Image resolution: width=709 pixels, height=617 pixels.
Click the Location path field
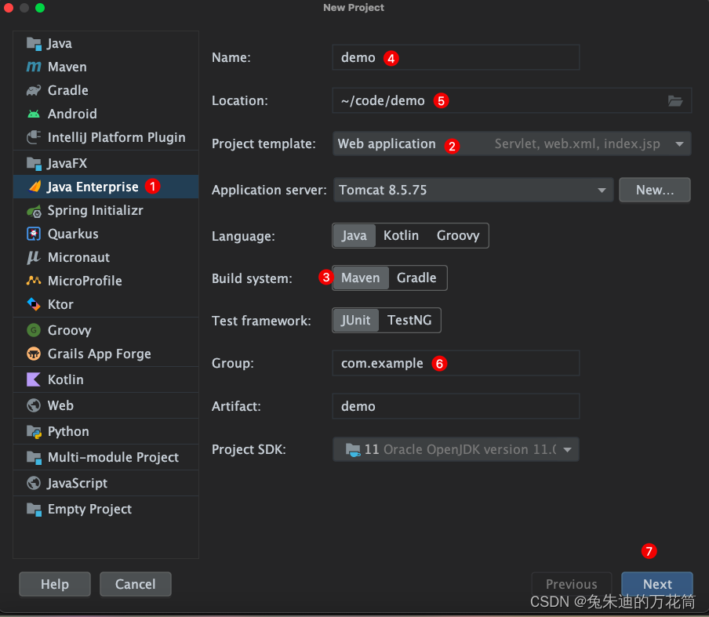tap(511, 100)
